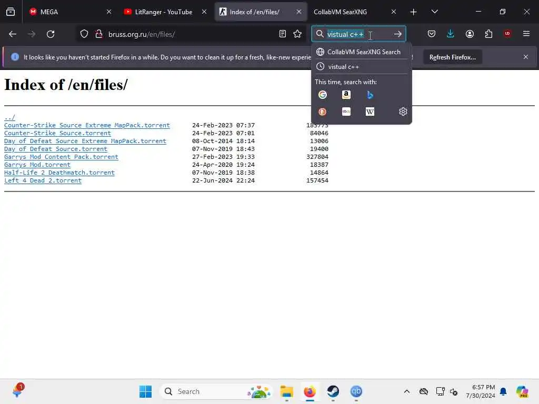Open search settings gear icon
Screen dimensions: 539x404
403,112
